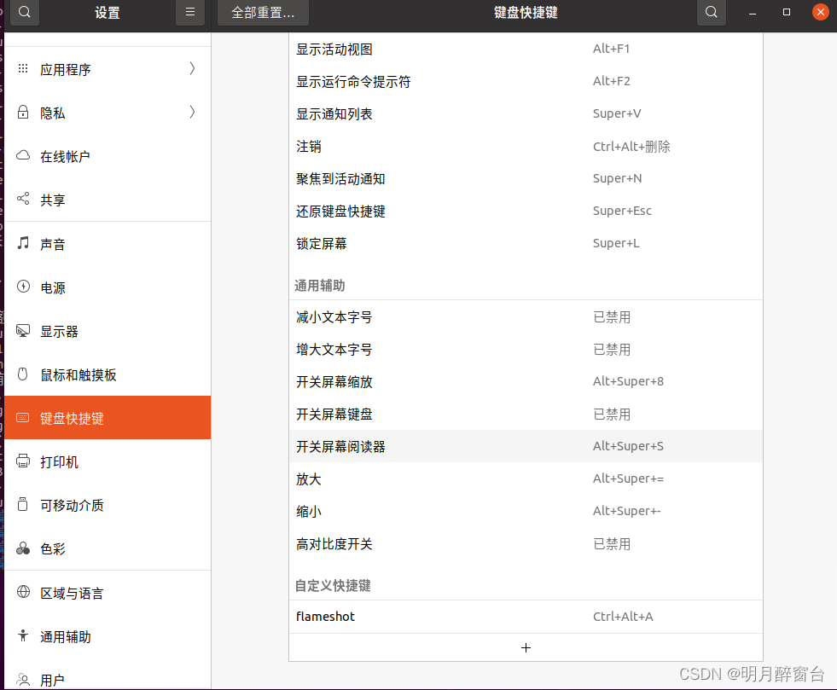Edit the 显示活动视图 shortcut row
The width and height of the screenshot is (837, 690).
[x=526, y=49]
